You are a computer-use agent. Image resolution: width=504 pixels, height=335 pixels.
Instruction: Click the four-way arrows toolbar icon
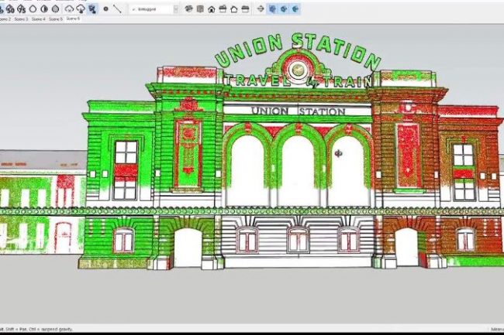[x=261, y=9]
